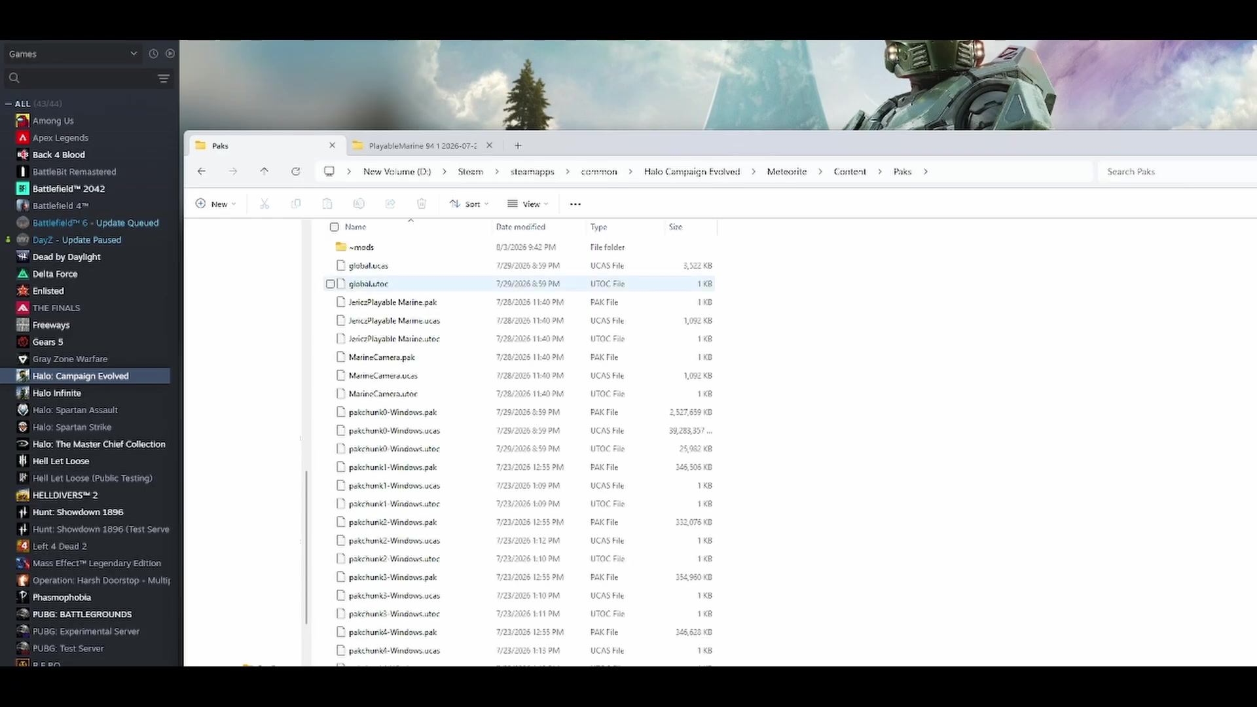Select HELLDIVERS 2 in Steam library

click(x=65, y=495)
